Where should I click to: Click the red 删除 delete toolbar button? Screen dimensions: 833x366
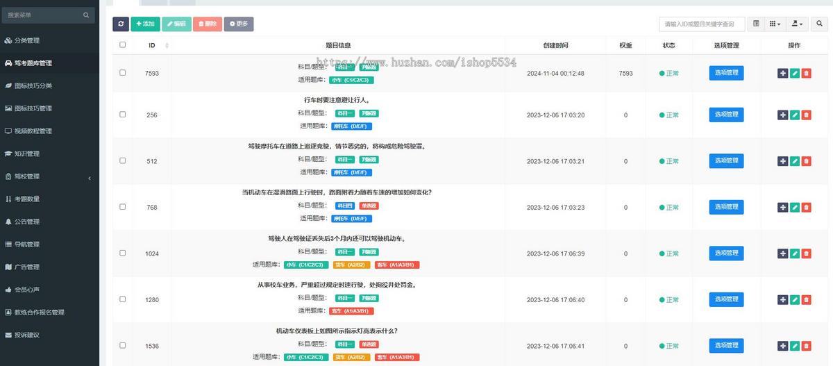pos(208,24)
